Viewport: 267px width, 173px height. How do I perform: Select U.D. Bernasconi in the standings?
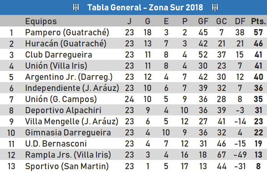point(56,143)
